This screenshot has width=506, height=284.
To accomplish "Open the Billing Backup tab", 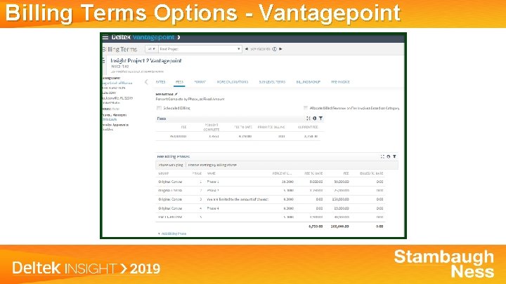I will pyautogui.click(x=309, y=82).
